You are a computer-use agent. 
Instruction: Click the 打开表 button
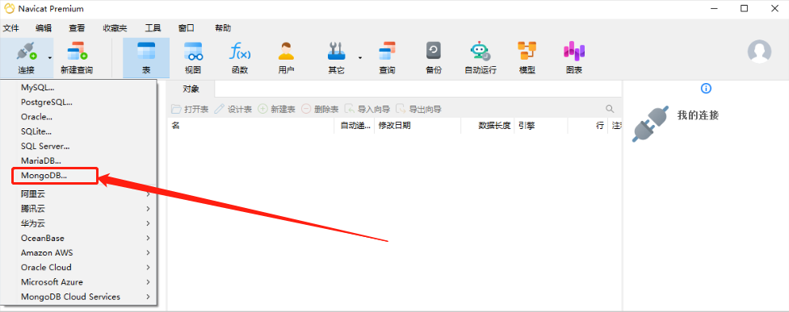point(191,109)
